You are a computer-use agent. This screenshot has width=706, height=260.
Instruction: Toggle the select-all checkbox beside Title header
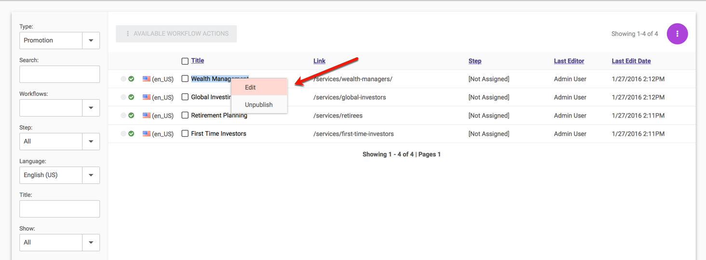point(185,61)
